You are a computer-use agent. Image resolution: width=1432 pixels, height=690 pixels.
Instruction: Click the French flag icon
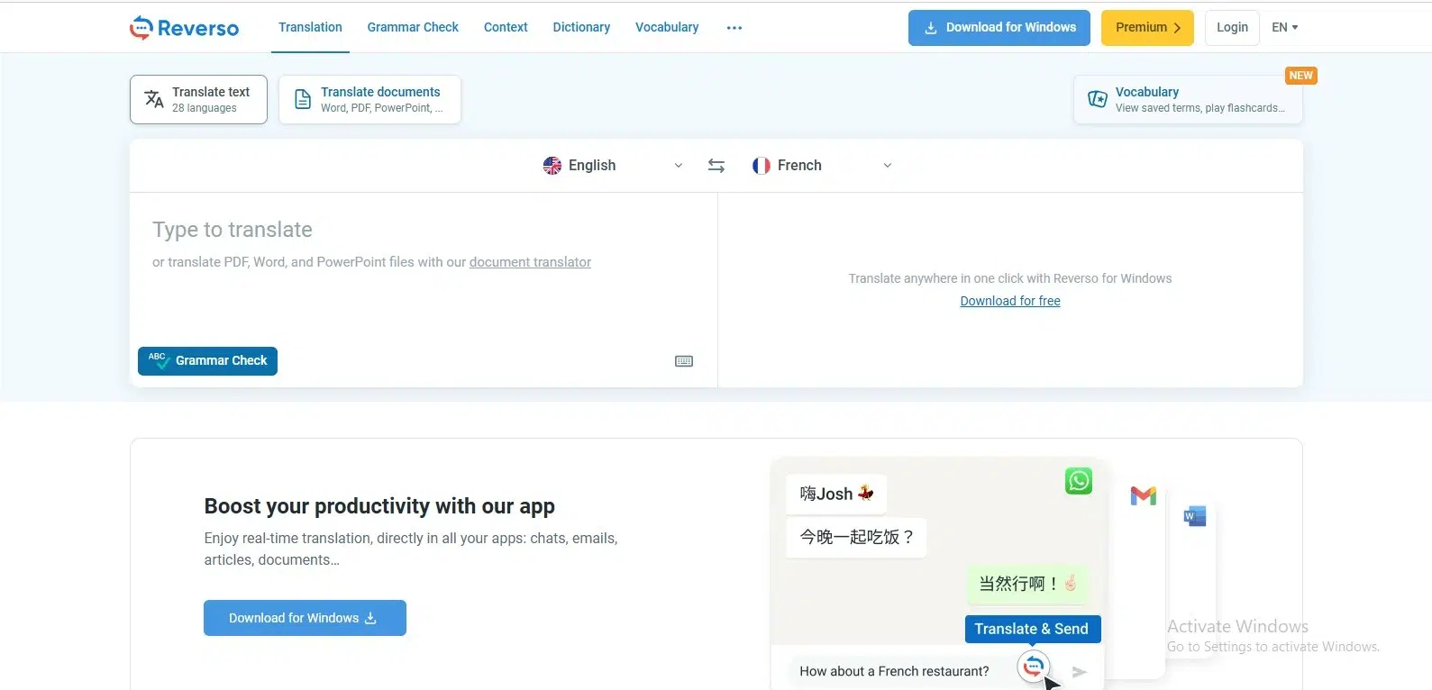pos(762,166)
